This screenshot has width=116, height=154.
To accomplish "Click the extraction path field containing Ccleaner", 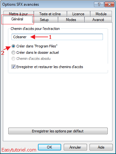I will [x=57, y=37].
